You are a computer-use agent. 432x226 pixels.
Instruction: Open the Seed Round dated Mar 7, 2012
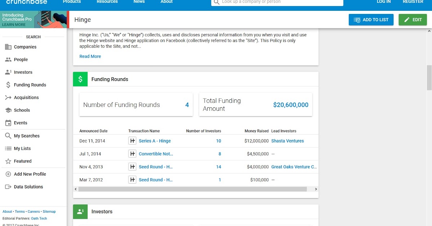click(156, 180)
